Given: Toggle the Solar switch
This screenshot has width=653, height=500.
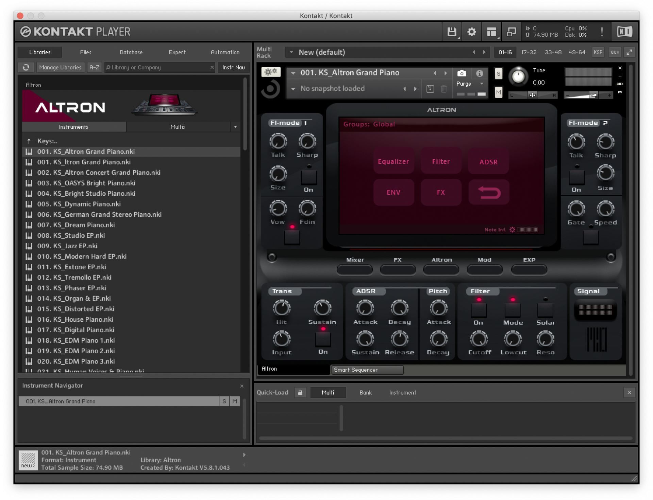Looking at the screenshot, I should point(545,309).
